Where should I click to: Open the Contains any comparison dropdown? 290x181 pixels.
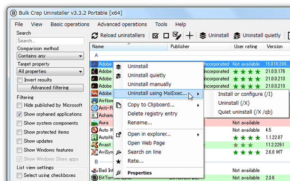(x=50, y=56)
